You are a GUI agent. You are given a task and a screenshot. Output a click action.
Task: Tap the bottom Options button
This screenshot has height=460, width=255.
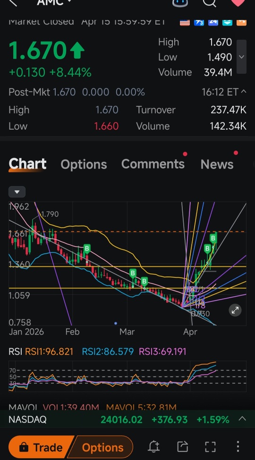[102, 448]
